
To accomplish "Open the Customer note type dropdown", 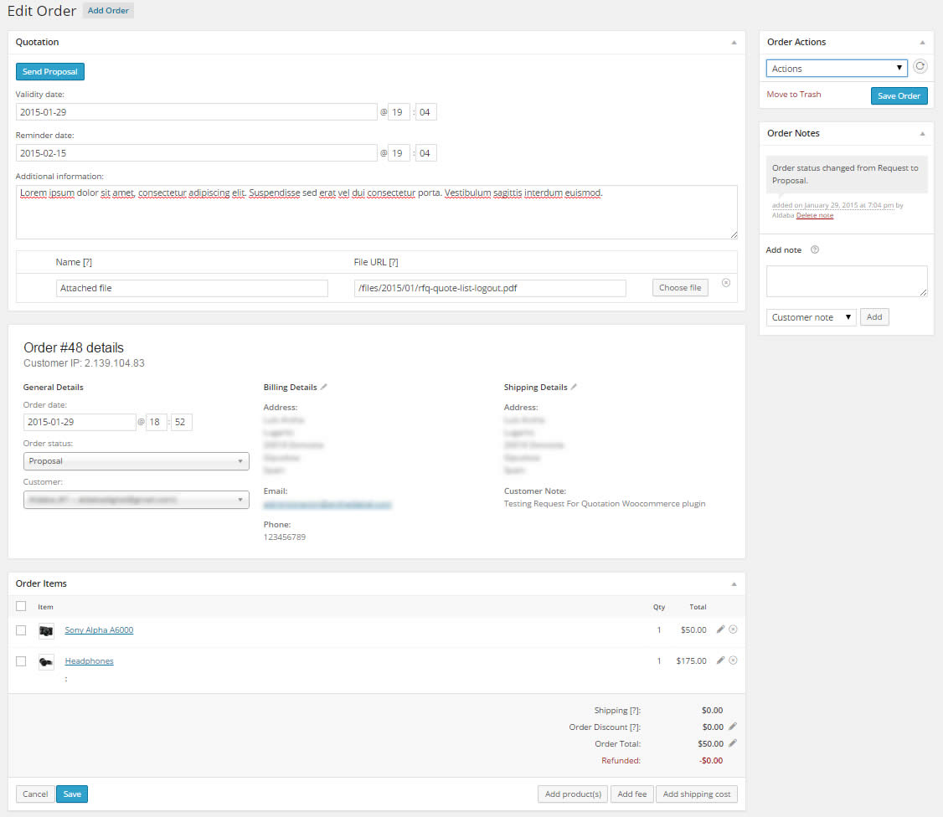I will (810, 317).
